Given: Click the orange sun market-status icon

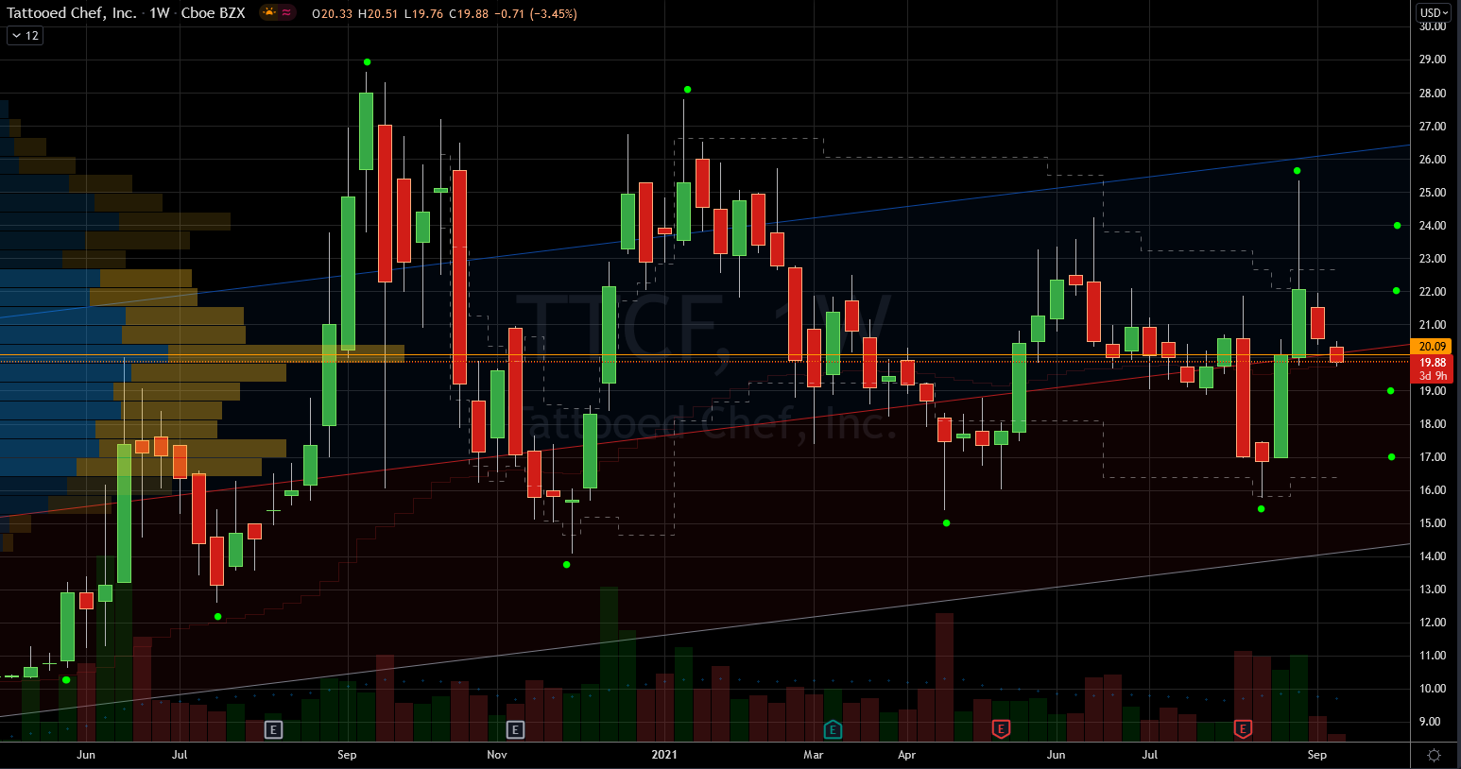Looking at the screenshot, I should pos(269,13).
